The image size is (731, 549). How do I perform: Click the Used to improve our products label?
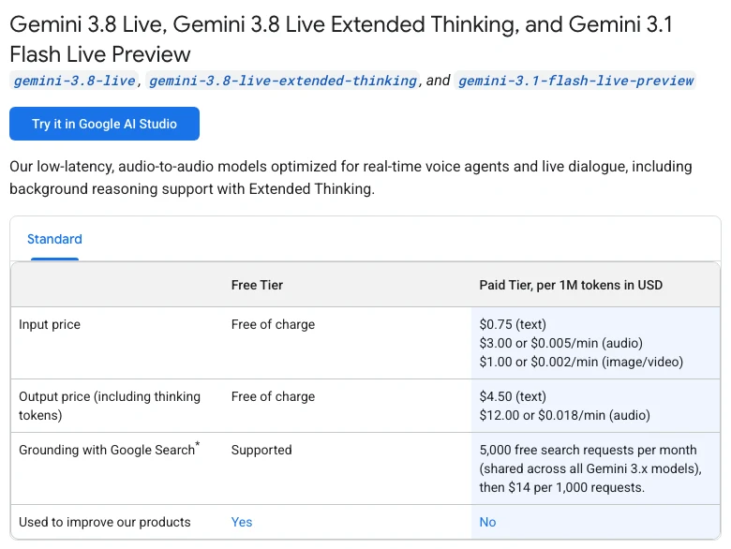point(104,522)
